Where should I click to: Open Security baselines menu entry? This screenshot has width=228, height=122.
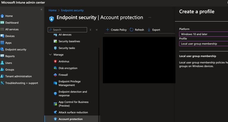(69, 41)
